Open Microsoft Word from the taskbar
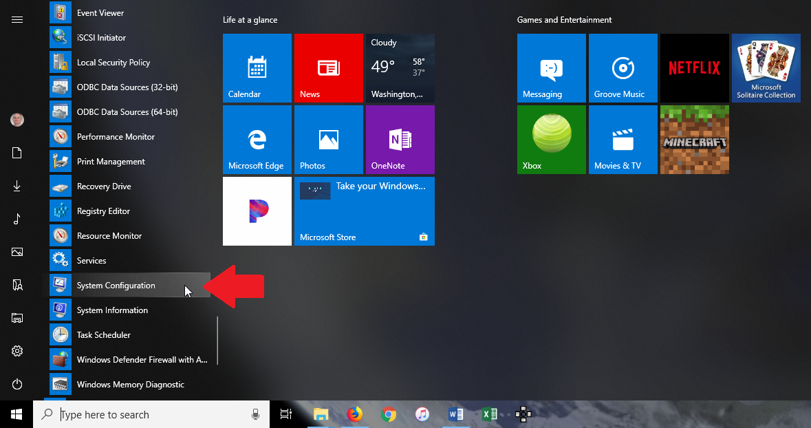Image resolution: width=811 pixels, height=428 pixels. point(455,414)
